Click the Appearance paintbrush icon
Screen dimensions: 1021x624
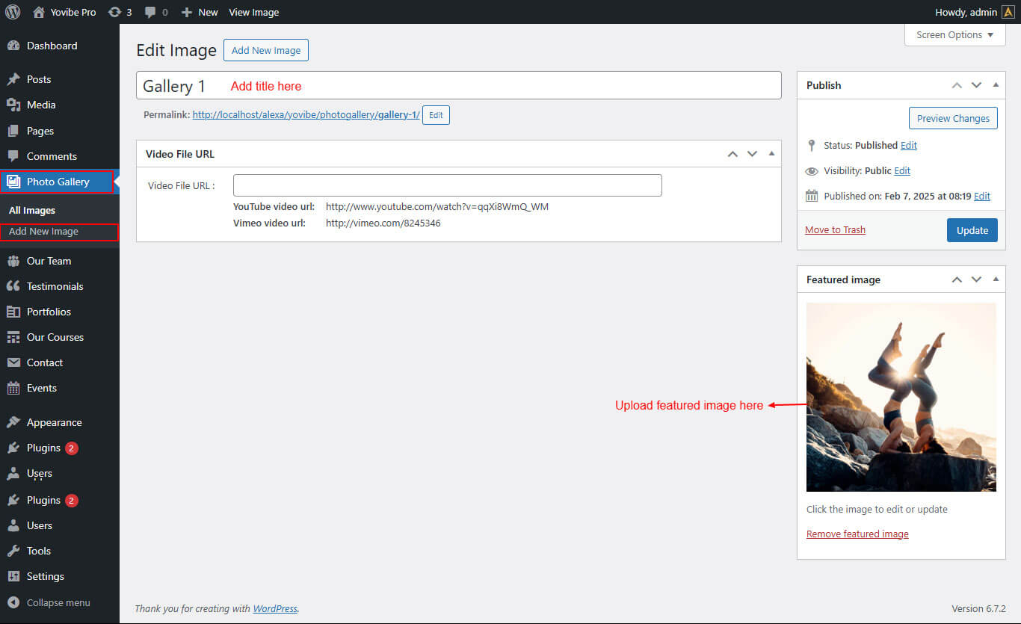[13, 422]
